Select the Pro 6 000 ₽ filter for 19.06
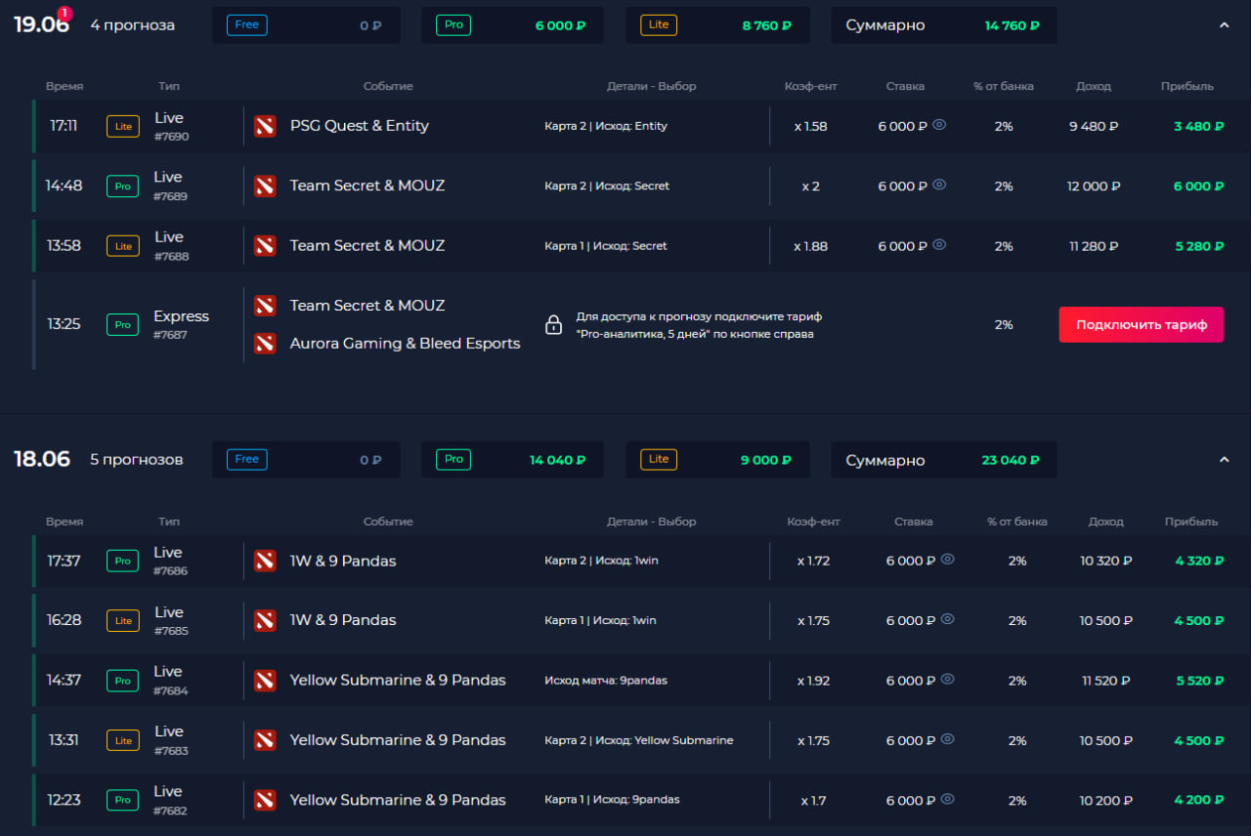 pos(512,25)
